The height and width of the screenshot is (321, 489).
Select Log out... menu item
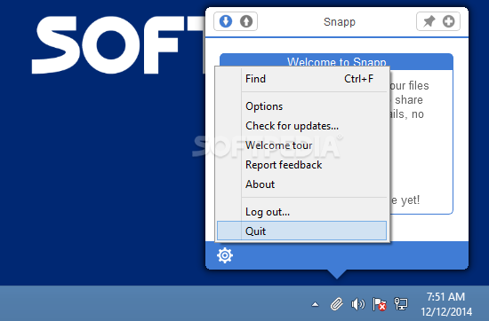(x=302, y=212)
